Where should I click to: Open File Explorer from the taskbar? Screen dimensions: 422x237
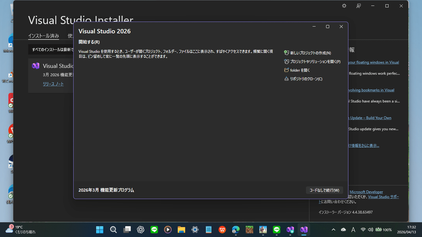coord(181,230)
